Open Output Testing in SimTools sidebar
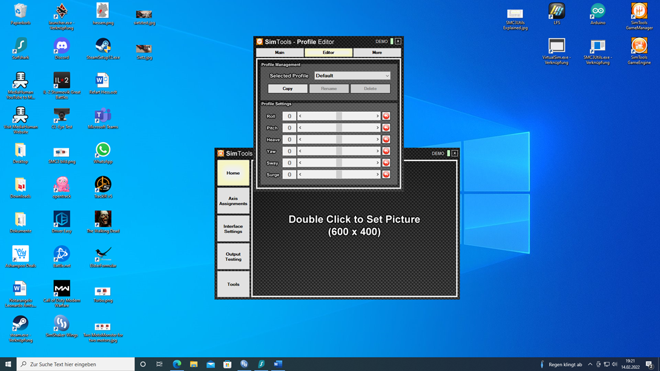 [x=233, y=256]
